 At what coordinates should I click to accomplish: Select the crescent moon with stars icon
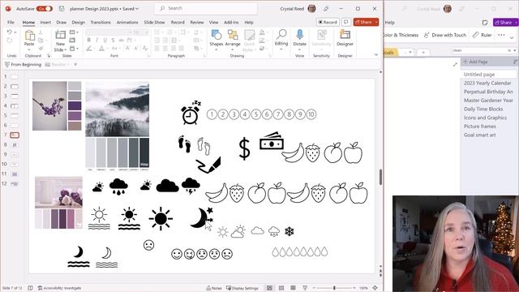tap(201, 217)
